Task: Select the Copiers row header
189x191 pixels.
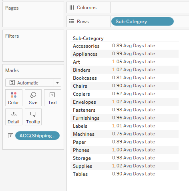Action: (81, 94)
